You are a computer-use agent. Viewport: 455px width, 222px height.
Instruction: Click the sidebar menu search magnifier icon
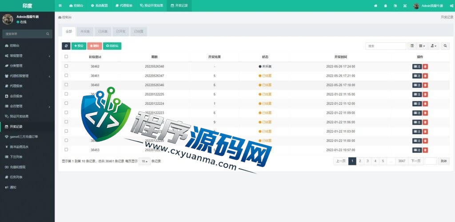48,34
